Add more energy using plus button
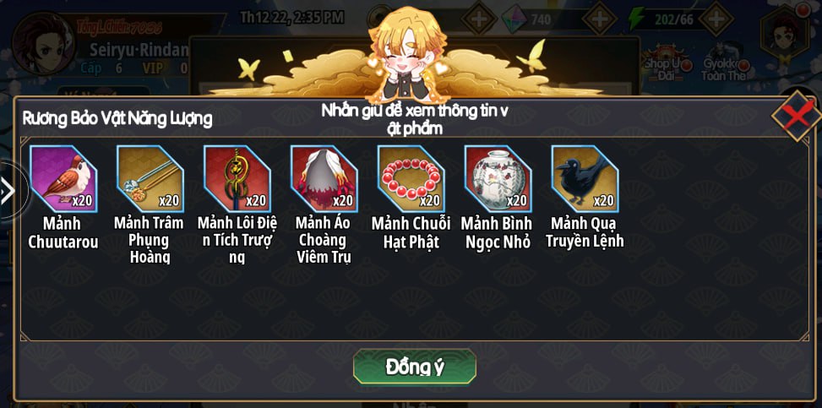The image size is (822, 408). click(715, 19)
